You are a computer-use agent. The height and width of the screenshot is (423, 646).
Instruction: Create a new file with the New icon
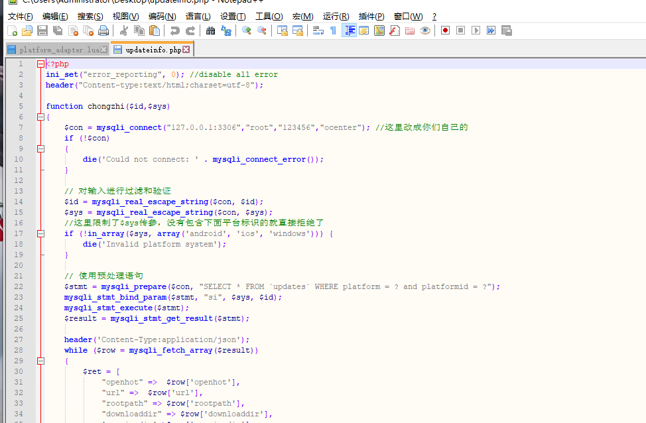pos(13,30)
